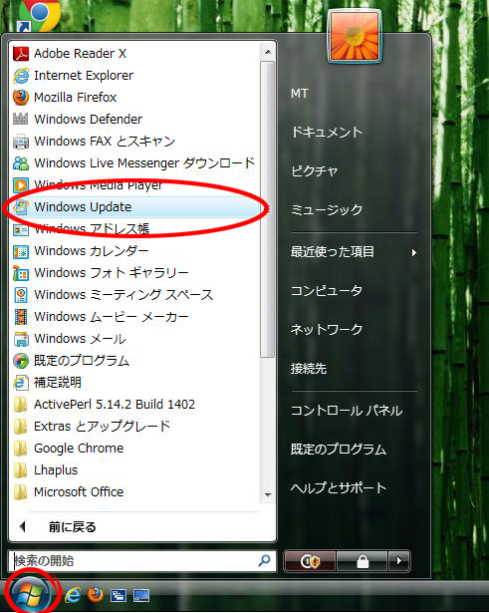Screen dimensions: 489x613
Task: Click the user account picture
Action: coord(355,36)
